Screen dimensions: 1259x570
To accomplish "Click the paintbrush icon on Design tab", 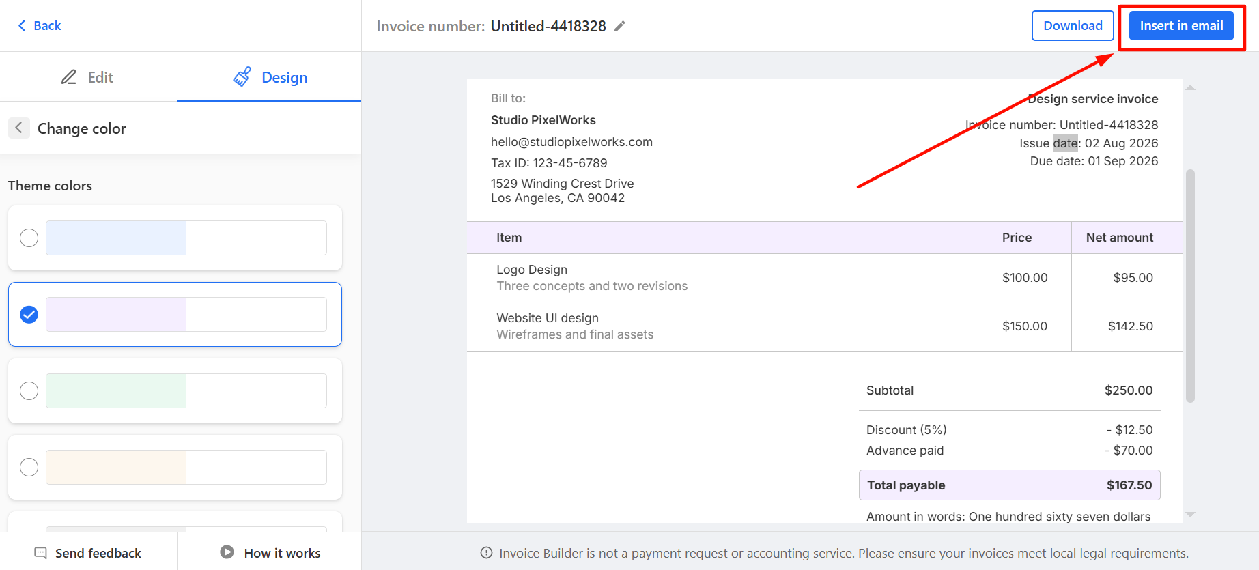I will pos(242,77).
